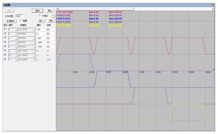Close the oscilloscope window
Viewport: 218px width, 134px height.
(x=213, y=5)
